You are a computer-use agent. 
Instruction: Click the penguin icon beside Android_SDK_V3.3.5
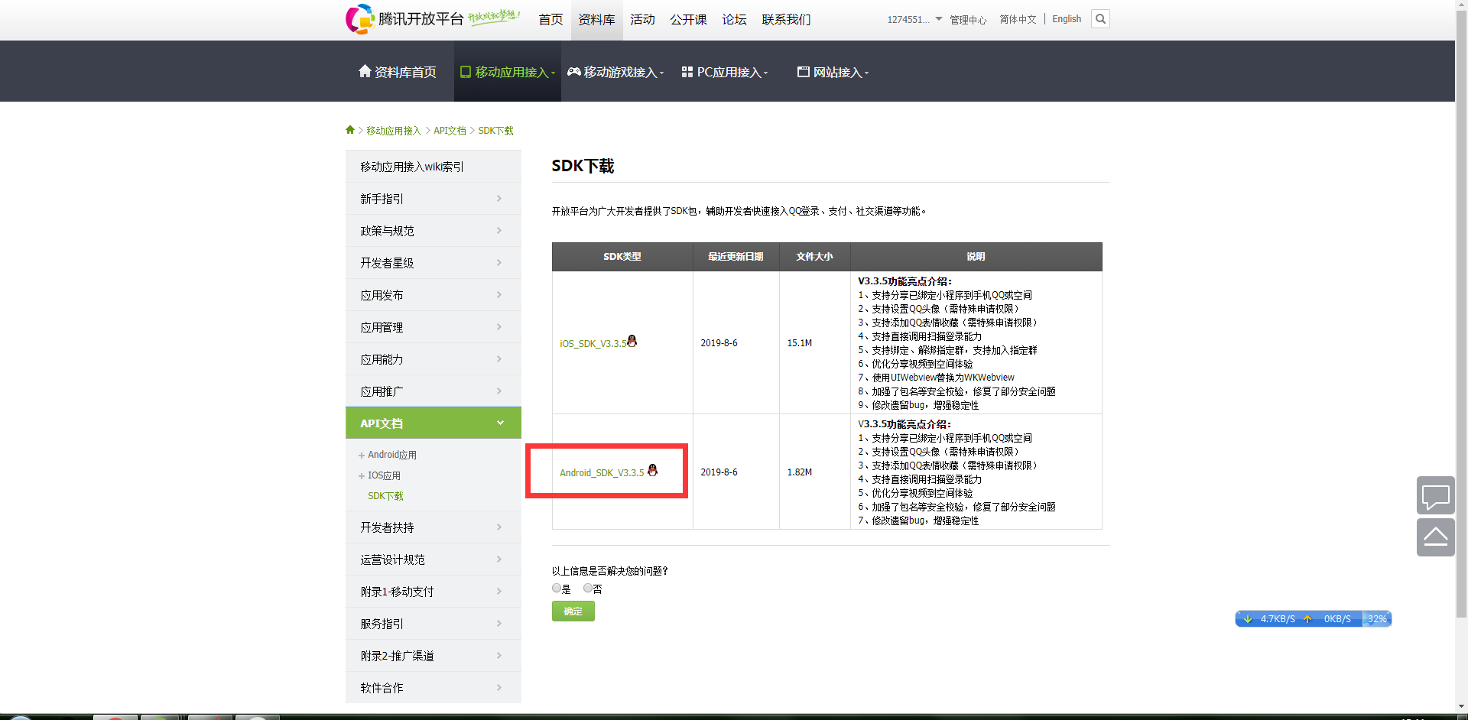click(x=652, y=470)
